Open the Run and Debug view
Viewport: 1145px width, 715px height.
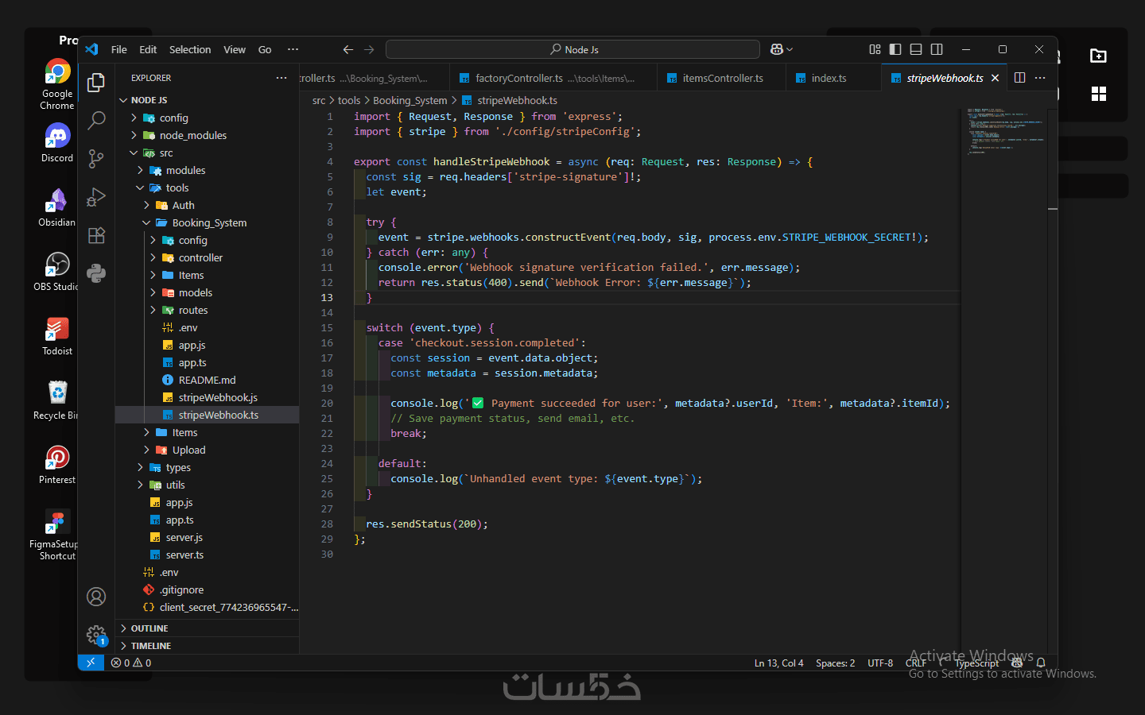[96, 197]
